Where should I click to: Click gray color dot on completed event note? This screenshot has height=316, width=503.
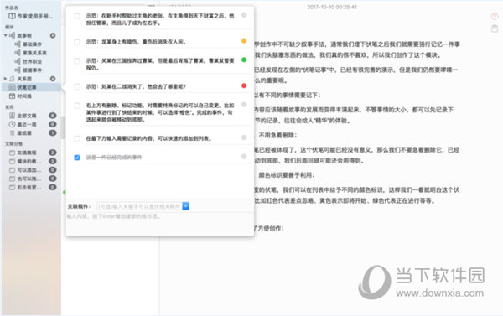point(244,156)
